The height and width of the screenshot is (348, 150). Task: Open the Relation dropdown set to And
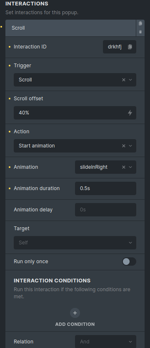(105, 342)
